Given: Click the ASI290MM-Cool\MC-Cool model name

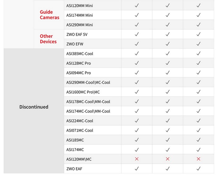Looking at the screenshot, I should 88,82.
